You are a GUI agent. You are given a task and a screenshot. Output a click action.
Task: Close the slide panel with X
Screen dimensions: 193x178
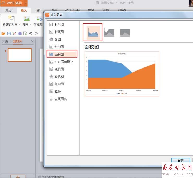coord(32,41)
